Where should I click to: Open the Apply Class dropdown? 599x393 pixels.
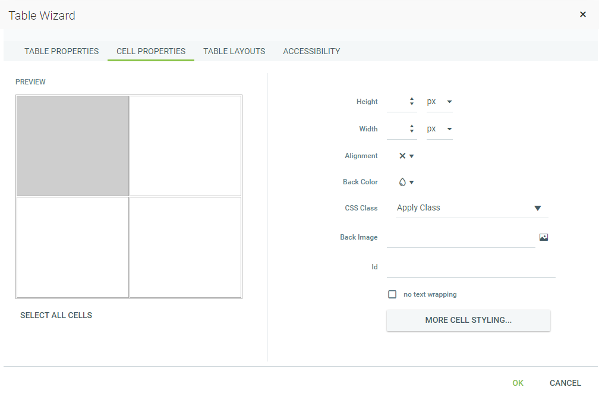click(472, 208)
